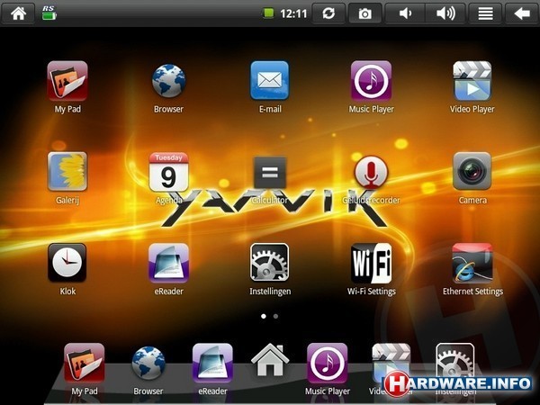540x405 pixels.
Task: Open the Geluidsrecorder microphone app
Action: click(x=371, y=172)
